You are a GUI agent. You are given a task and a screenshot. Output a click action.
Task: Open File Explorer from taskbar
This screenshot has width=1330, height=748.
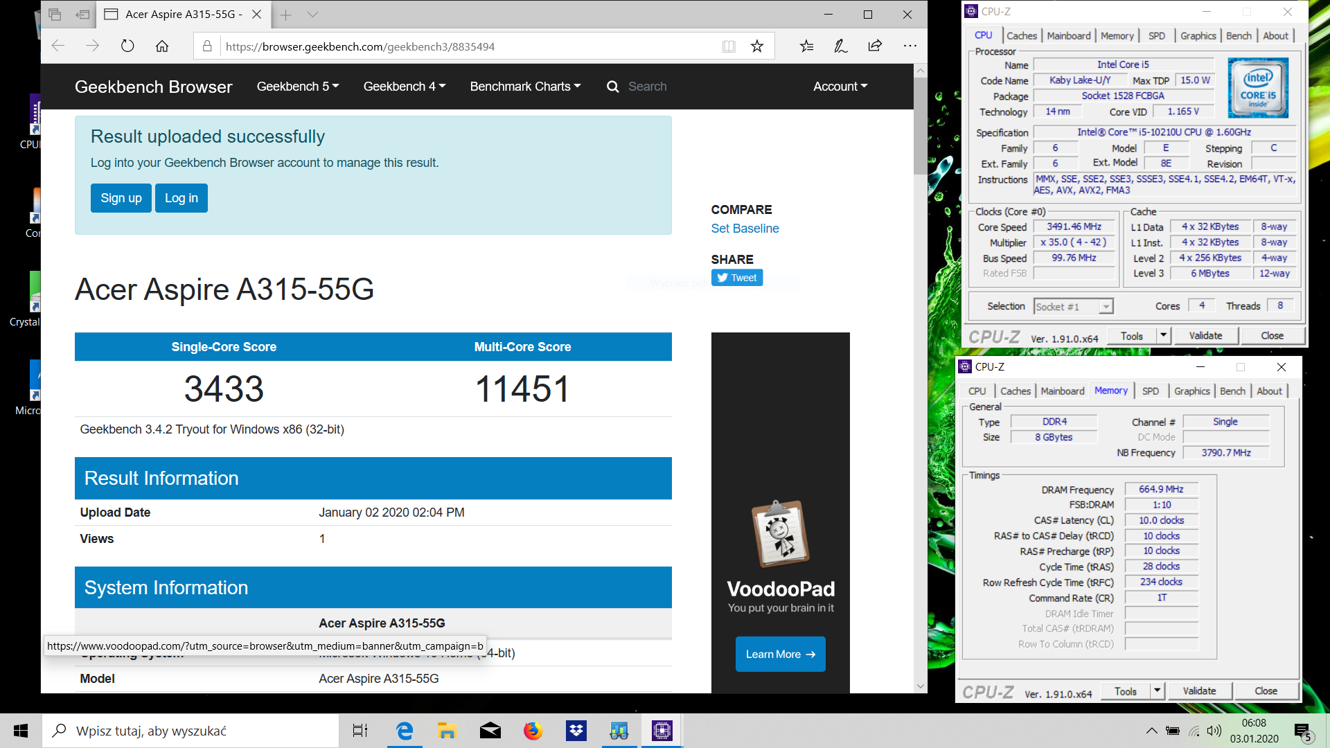(x=447, y=731)
